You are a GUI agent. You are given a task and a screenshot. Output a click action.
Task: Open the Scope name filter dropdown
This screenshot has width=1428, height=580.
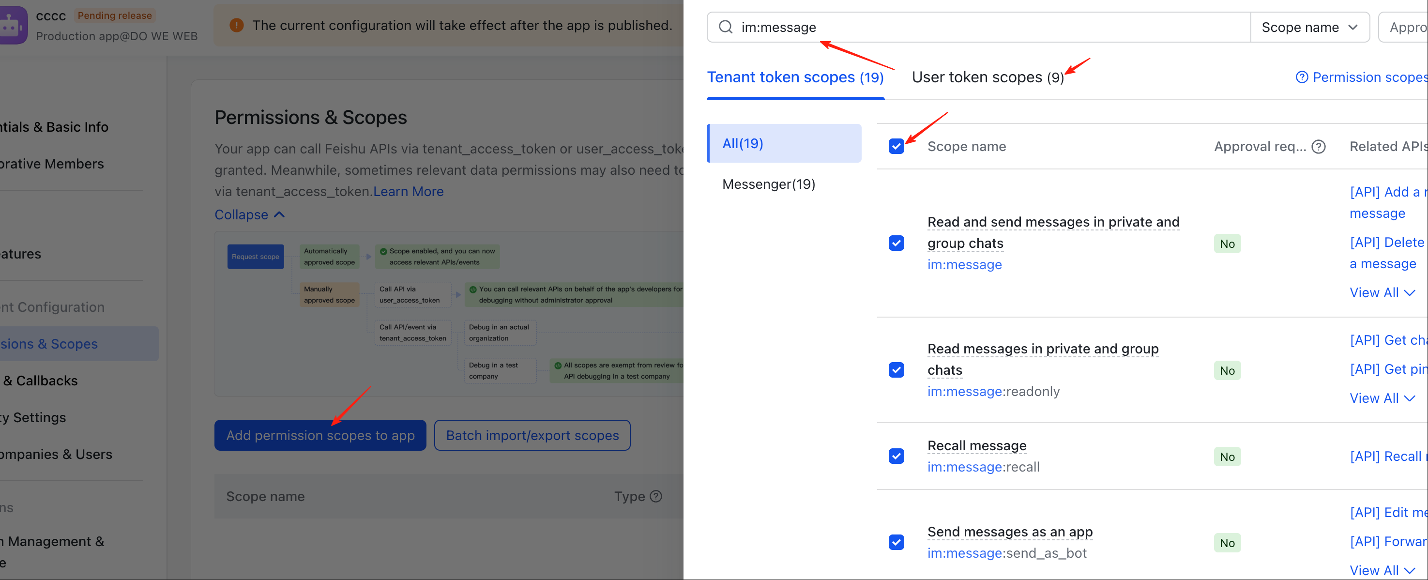coord(1309,27)
